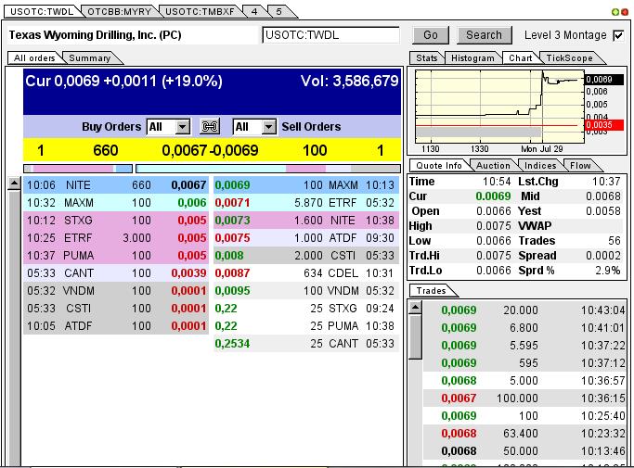
Task: View the Indices tab
Action: 540,166
